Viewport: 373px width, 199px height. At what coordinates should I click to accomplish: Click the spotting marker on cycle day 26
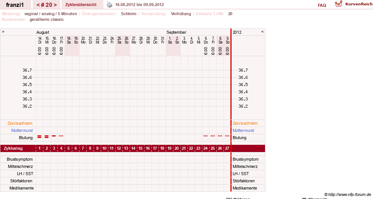pyautogui.click(x=220, y=136)
